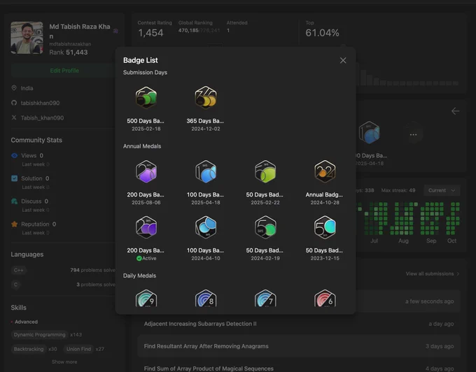The width and height of the screenshot is (476, 372).
Task: Select the 500 Days Badge icon
Action: 146,97
